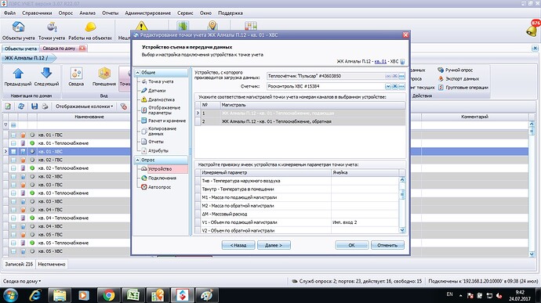Viewport: 541px width, 303px height.
Task: Tick the row box for кв. 04 - ГВС
Action: pos(13,210)
